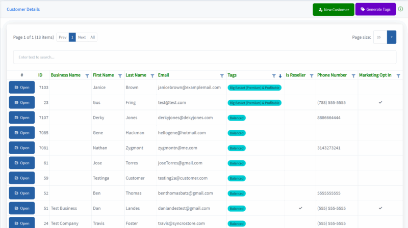Screen dimensions: 408x228
Task: Open the Email column filter icon
Action: point(222,76)
